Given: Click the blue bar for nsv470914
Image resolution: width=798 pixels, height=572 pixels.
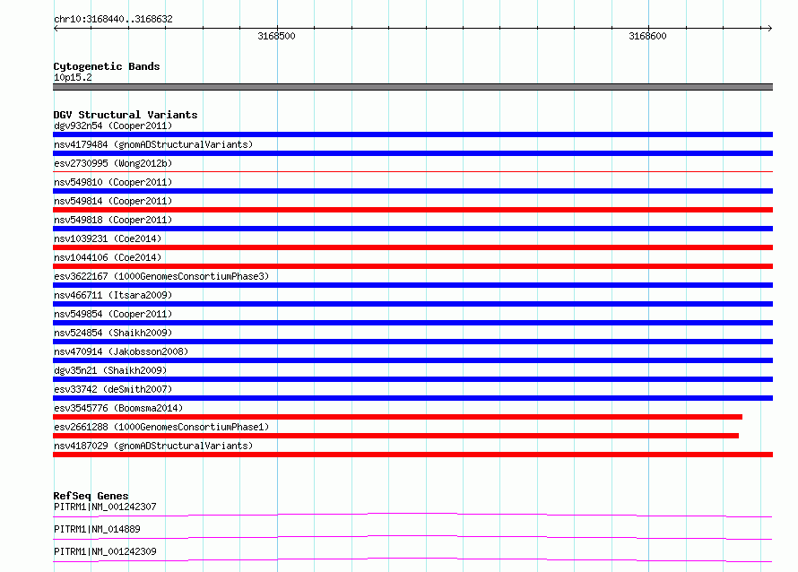Looking at the screenshot, I should (x=412, y=360).
